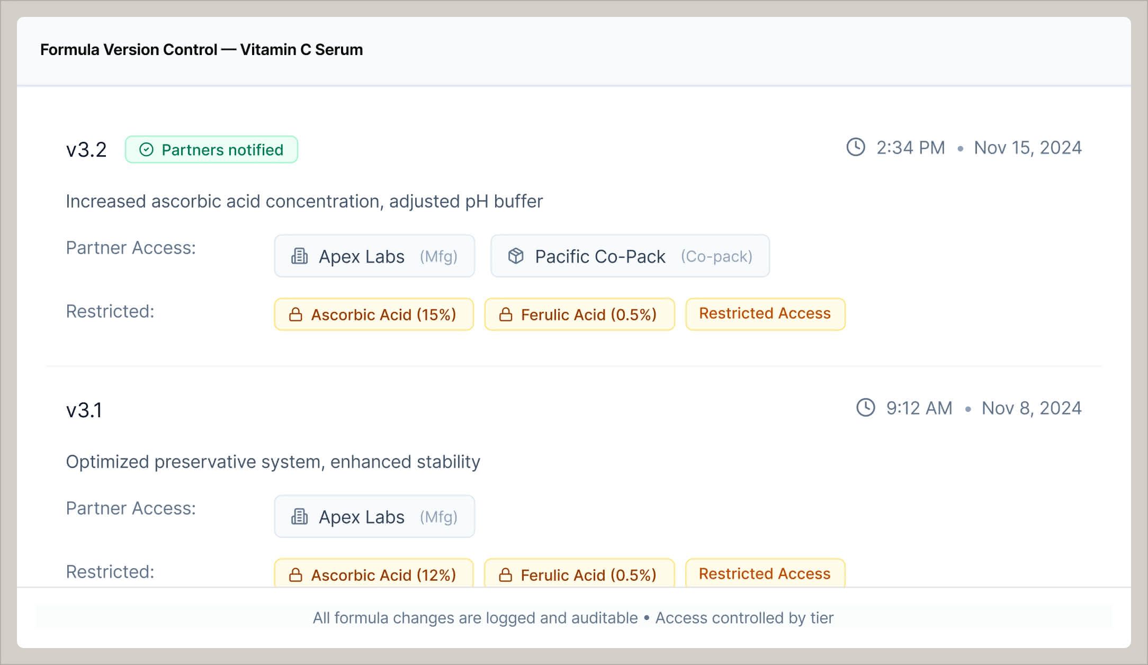Click the Restricted Access badge for v3.1
This screenshot has width=1148, height=665.
click(764, 573)
